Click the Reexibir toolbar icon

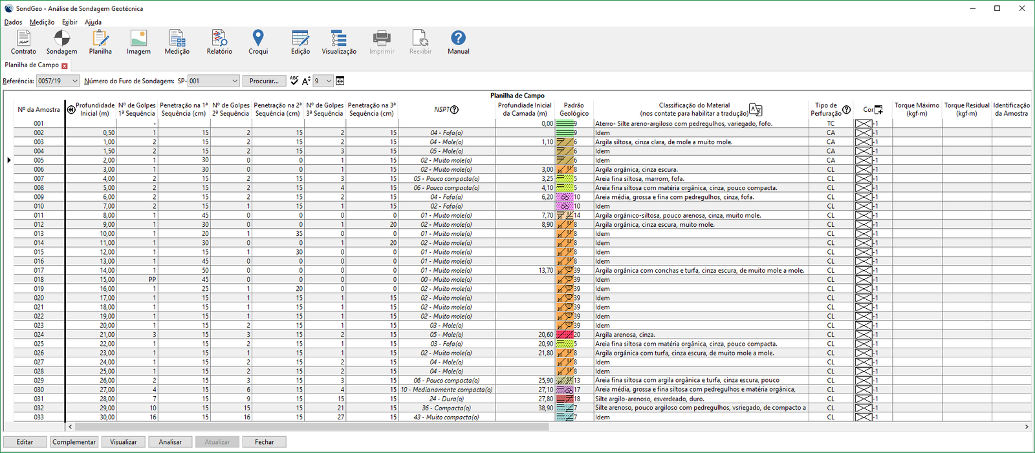(x=420, y=43)
